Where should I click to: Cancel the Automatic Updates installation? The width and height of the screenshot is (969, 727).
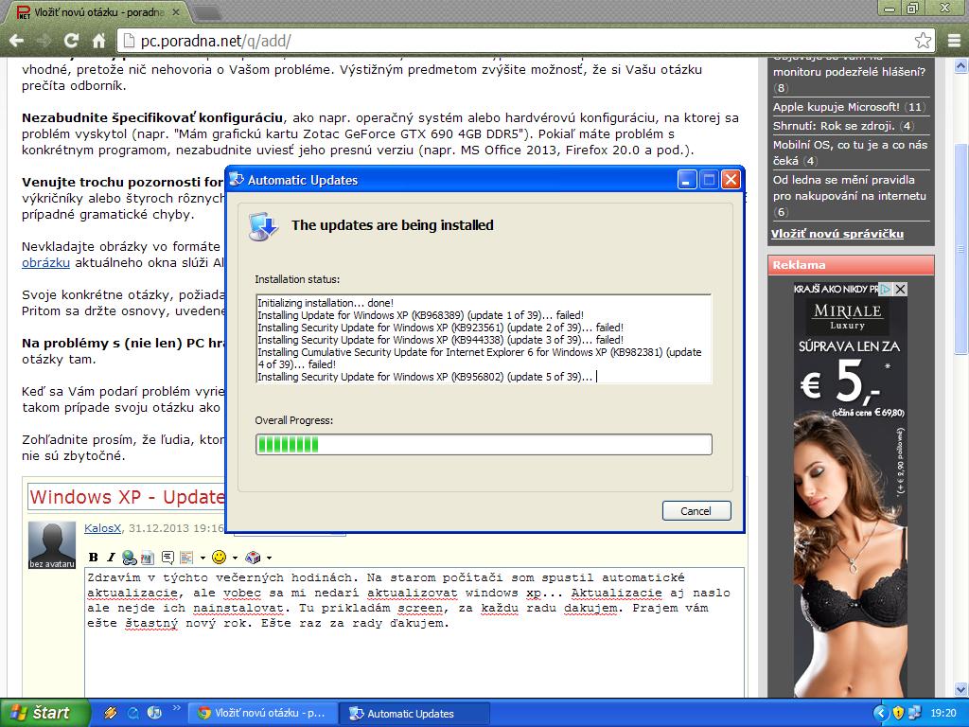(x=696, y=510)
